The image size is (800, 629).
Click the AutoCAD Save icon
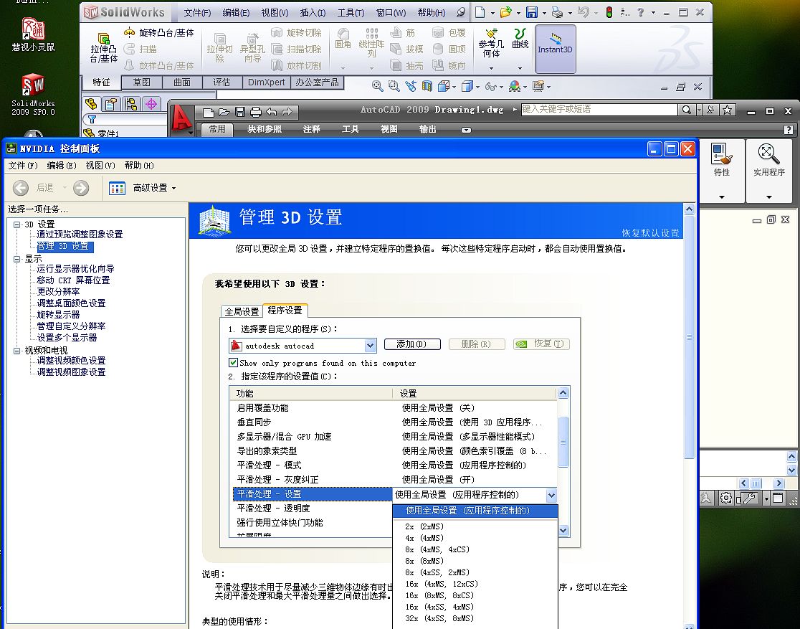tap(240, 112)
